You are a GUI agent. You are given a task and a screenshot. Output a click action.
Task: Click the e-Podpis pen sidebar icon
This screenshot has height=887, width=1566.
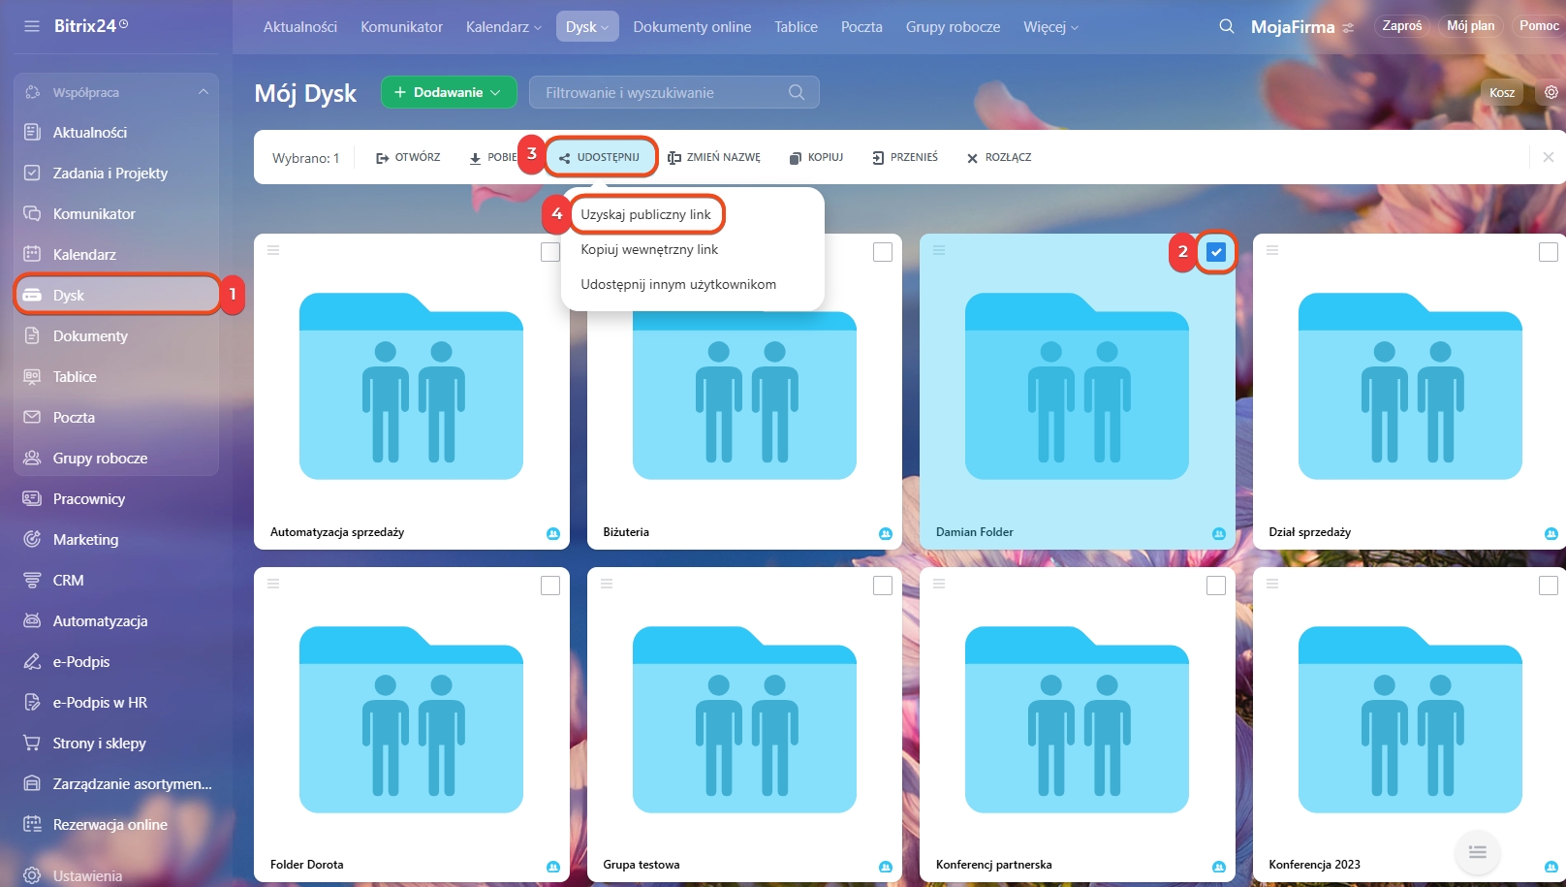tap(32, 661)
